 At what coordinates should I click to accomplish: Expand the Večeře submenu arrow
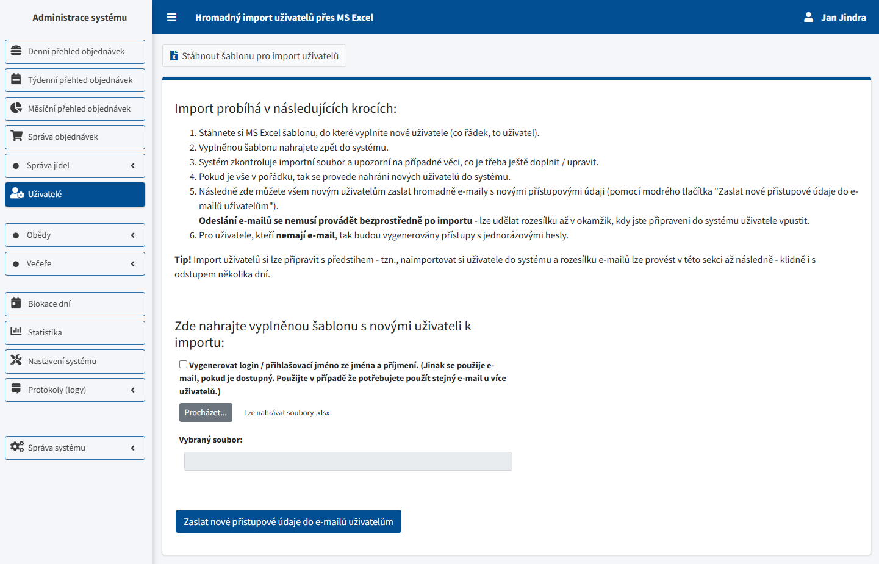click(x=132, y=264)
